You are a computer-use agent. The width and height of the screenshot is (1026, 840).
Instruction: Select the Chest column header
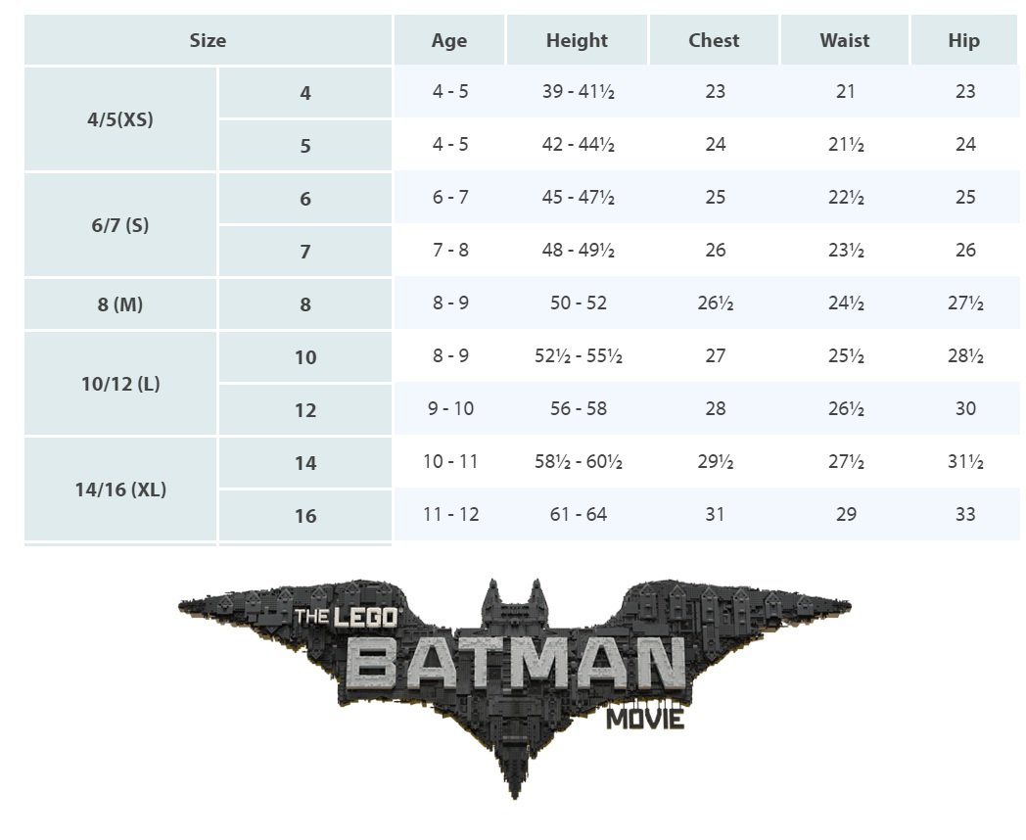(714, 40)
